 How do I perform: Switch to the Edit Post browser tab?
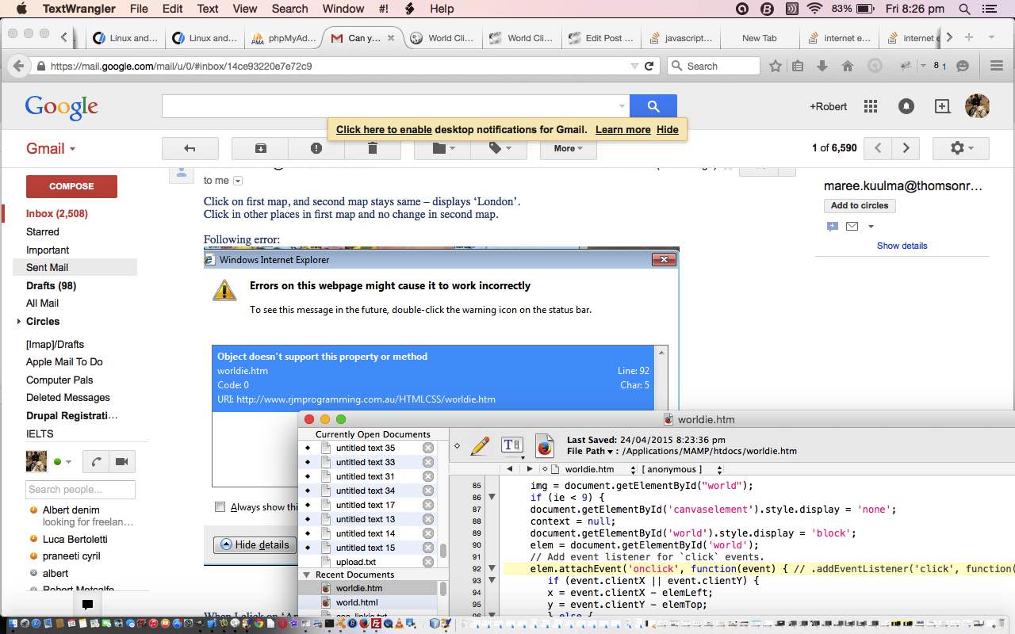[x=601, y=38]
